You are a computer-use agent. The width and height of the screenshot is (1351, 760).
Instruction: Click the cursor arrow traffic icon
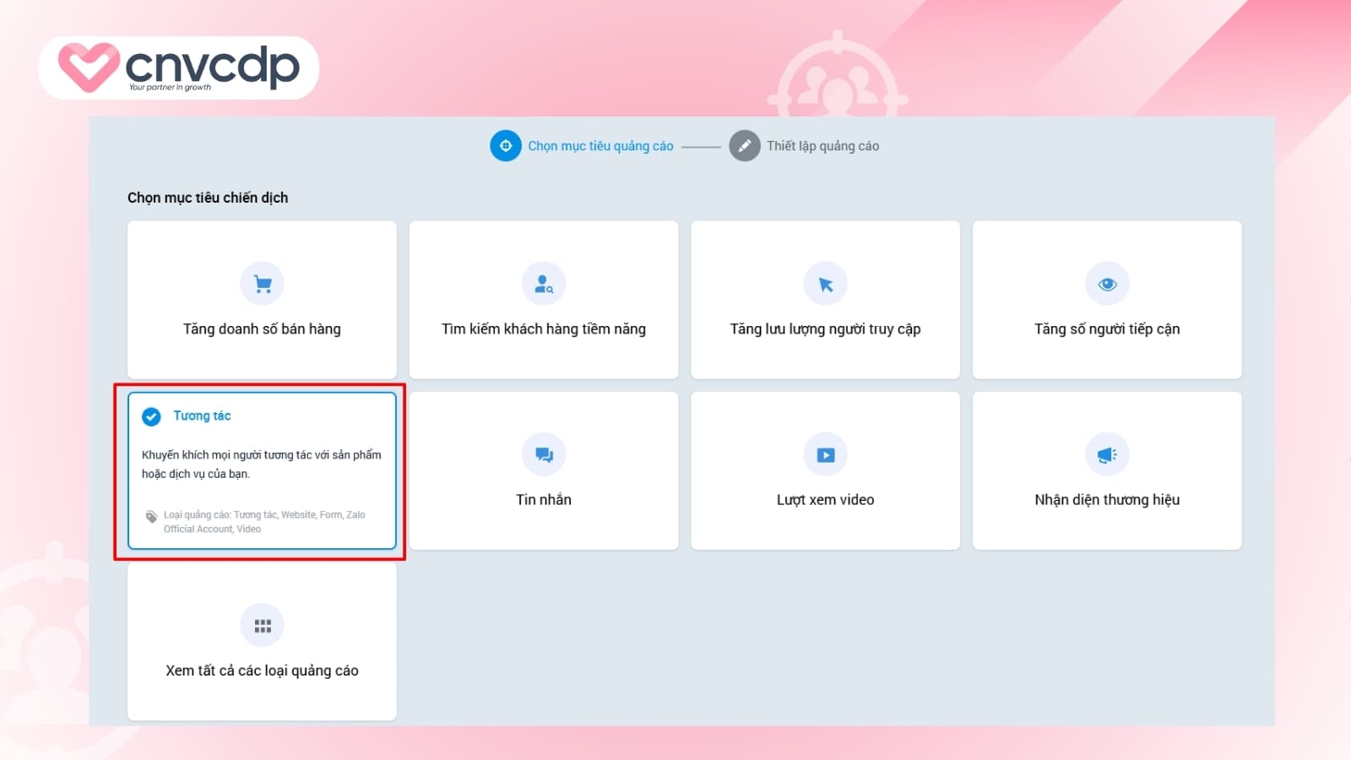[826, 285]
